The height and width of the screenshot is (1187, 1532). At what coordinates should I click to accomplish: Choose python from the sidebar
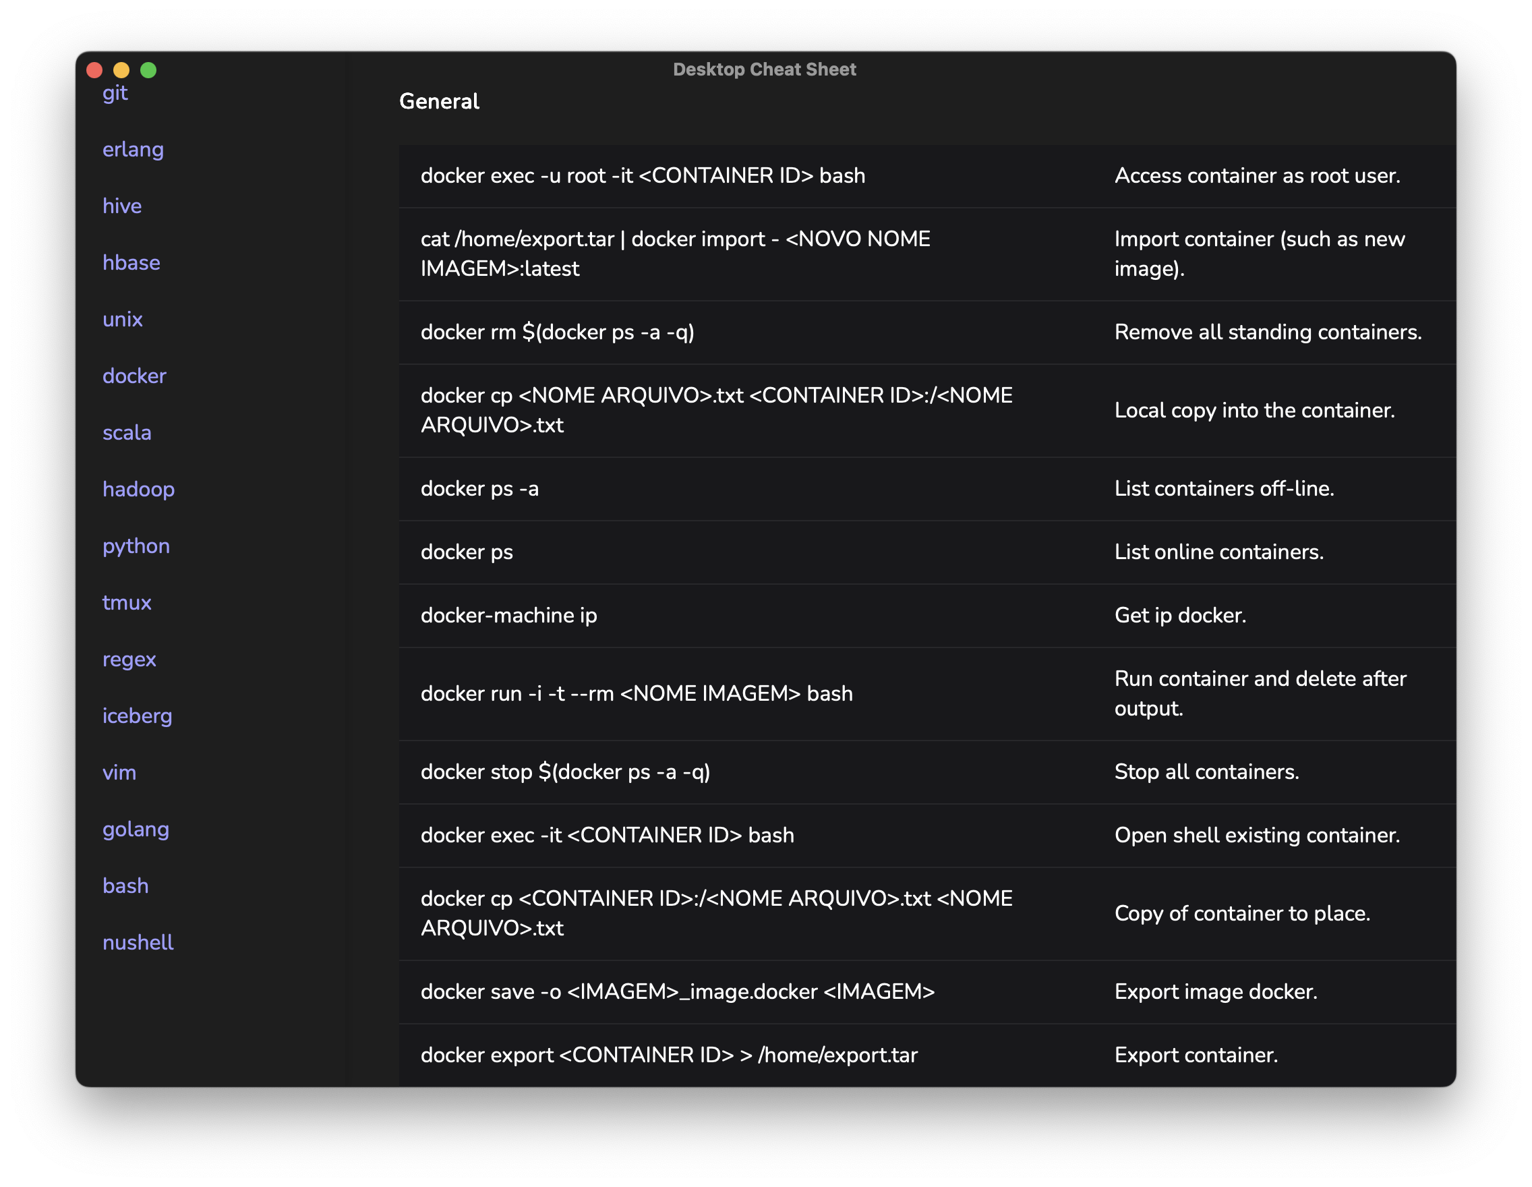pyautogui.click(x=136, y=546)
